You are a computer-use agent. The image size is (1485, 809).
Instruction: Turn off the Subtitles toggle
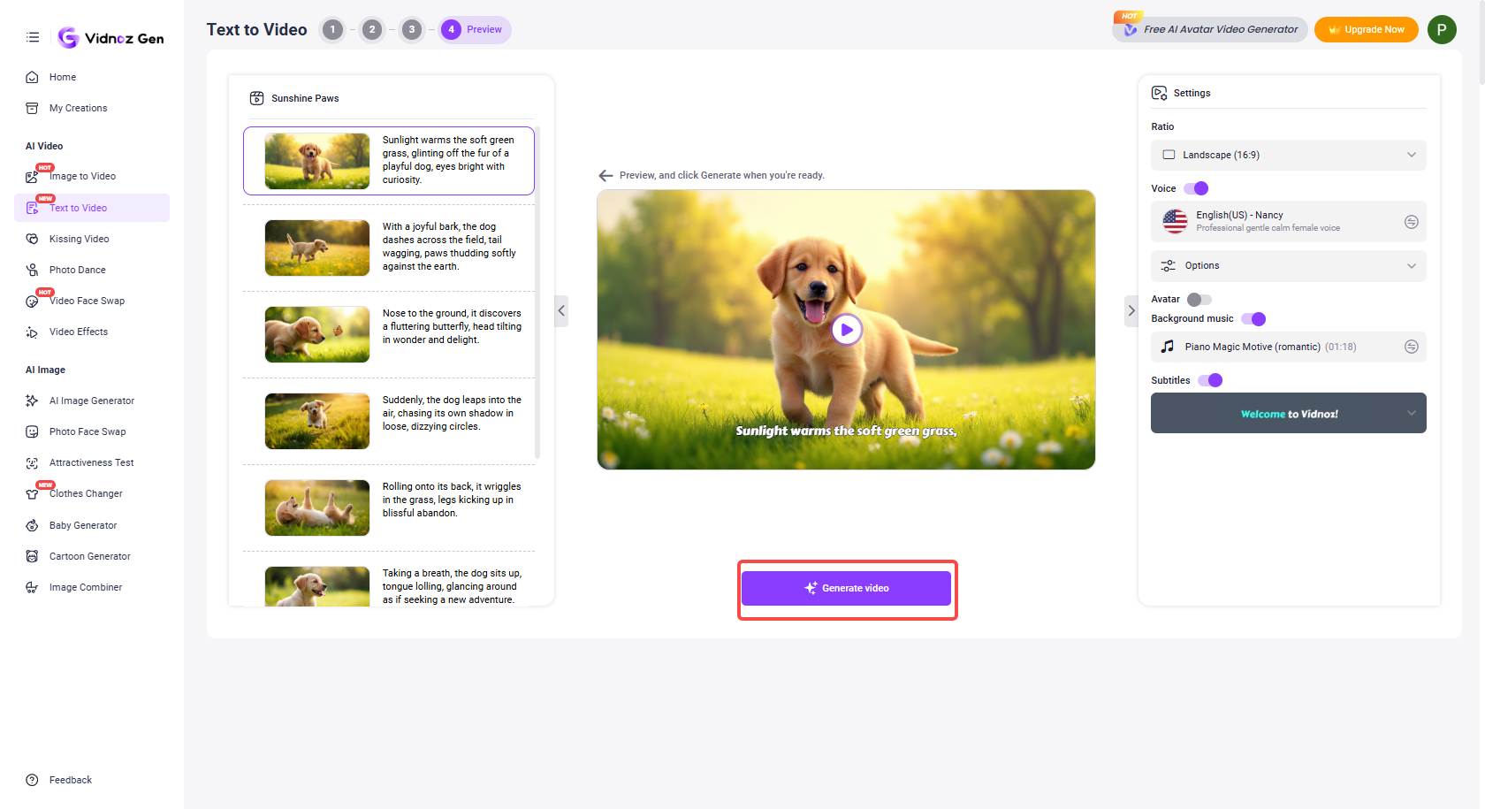click(1210, 380)
